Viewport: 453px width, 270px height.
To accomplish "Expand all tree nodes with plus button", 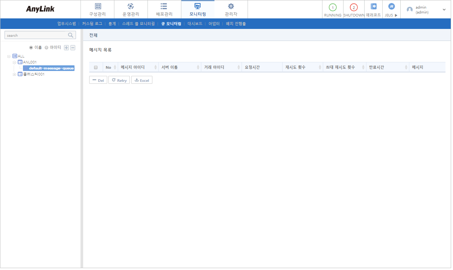I will (67, 48).
